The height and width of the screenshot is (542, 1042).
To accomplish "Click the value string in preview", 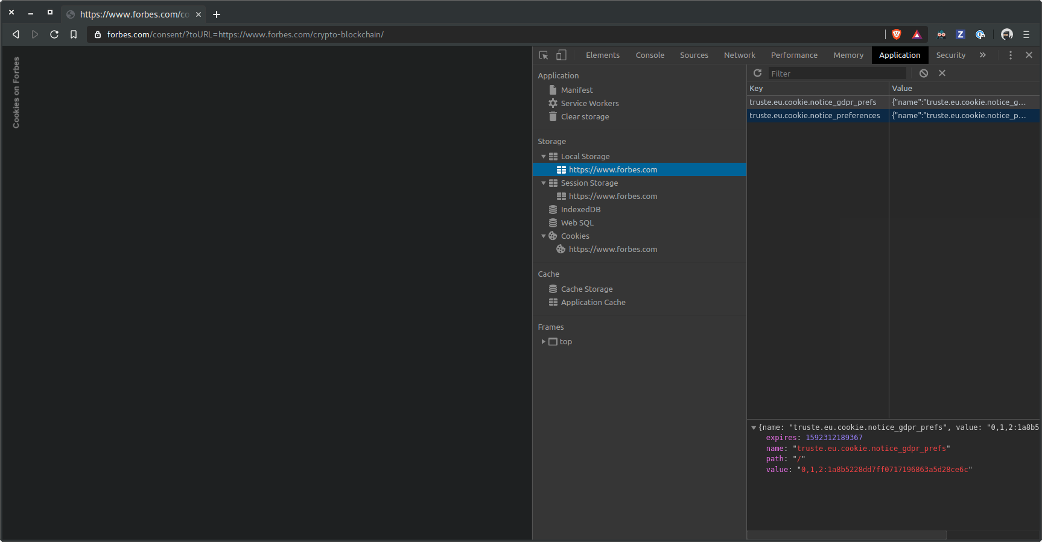I will [x=885, y=470].
